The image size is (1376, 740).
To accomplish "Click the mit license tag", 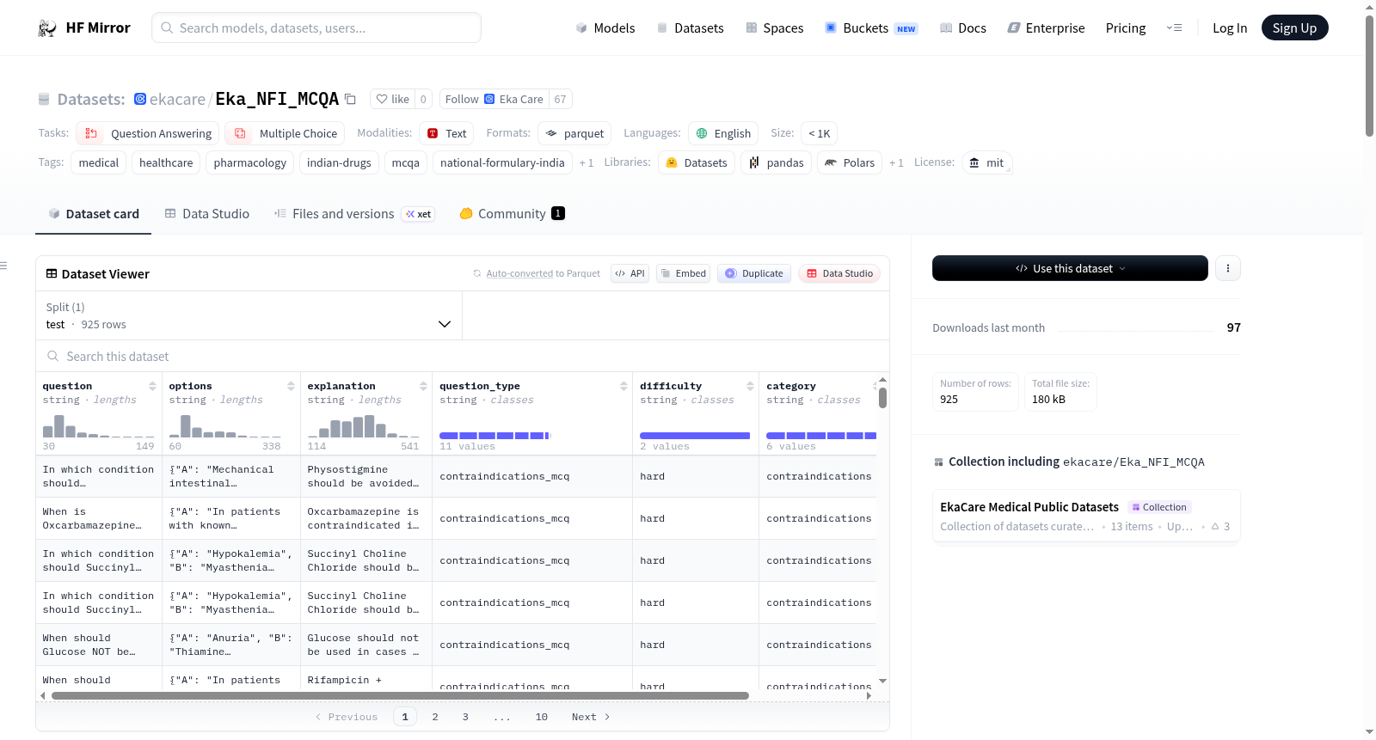I will pyautogui.click(x=986, y=162).
